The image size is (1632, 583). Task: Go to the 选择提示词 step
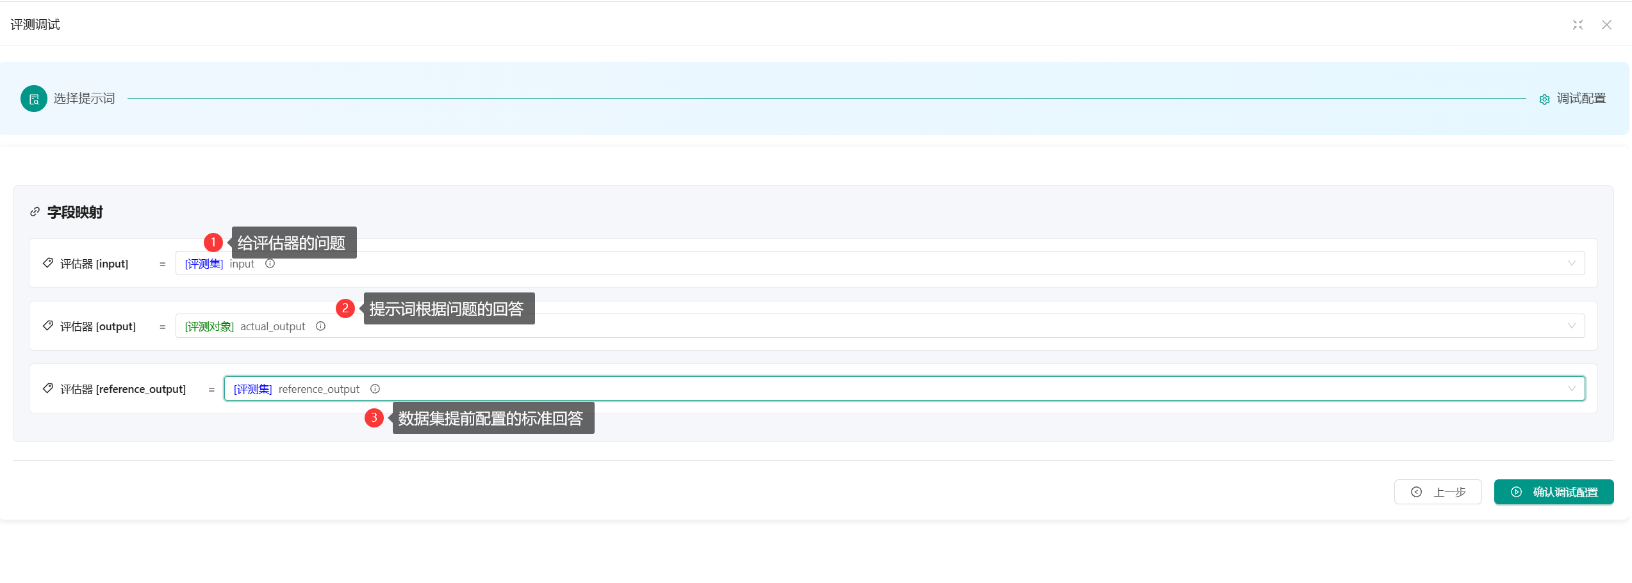84,99
